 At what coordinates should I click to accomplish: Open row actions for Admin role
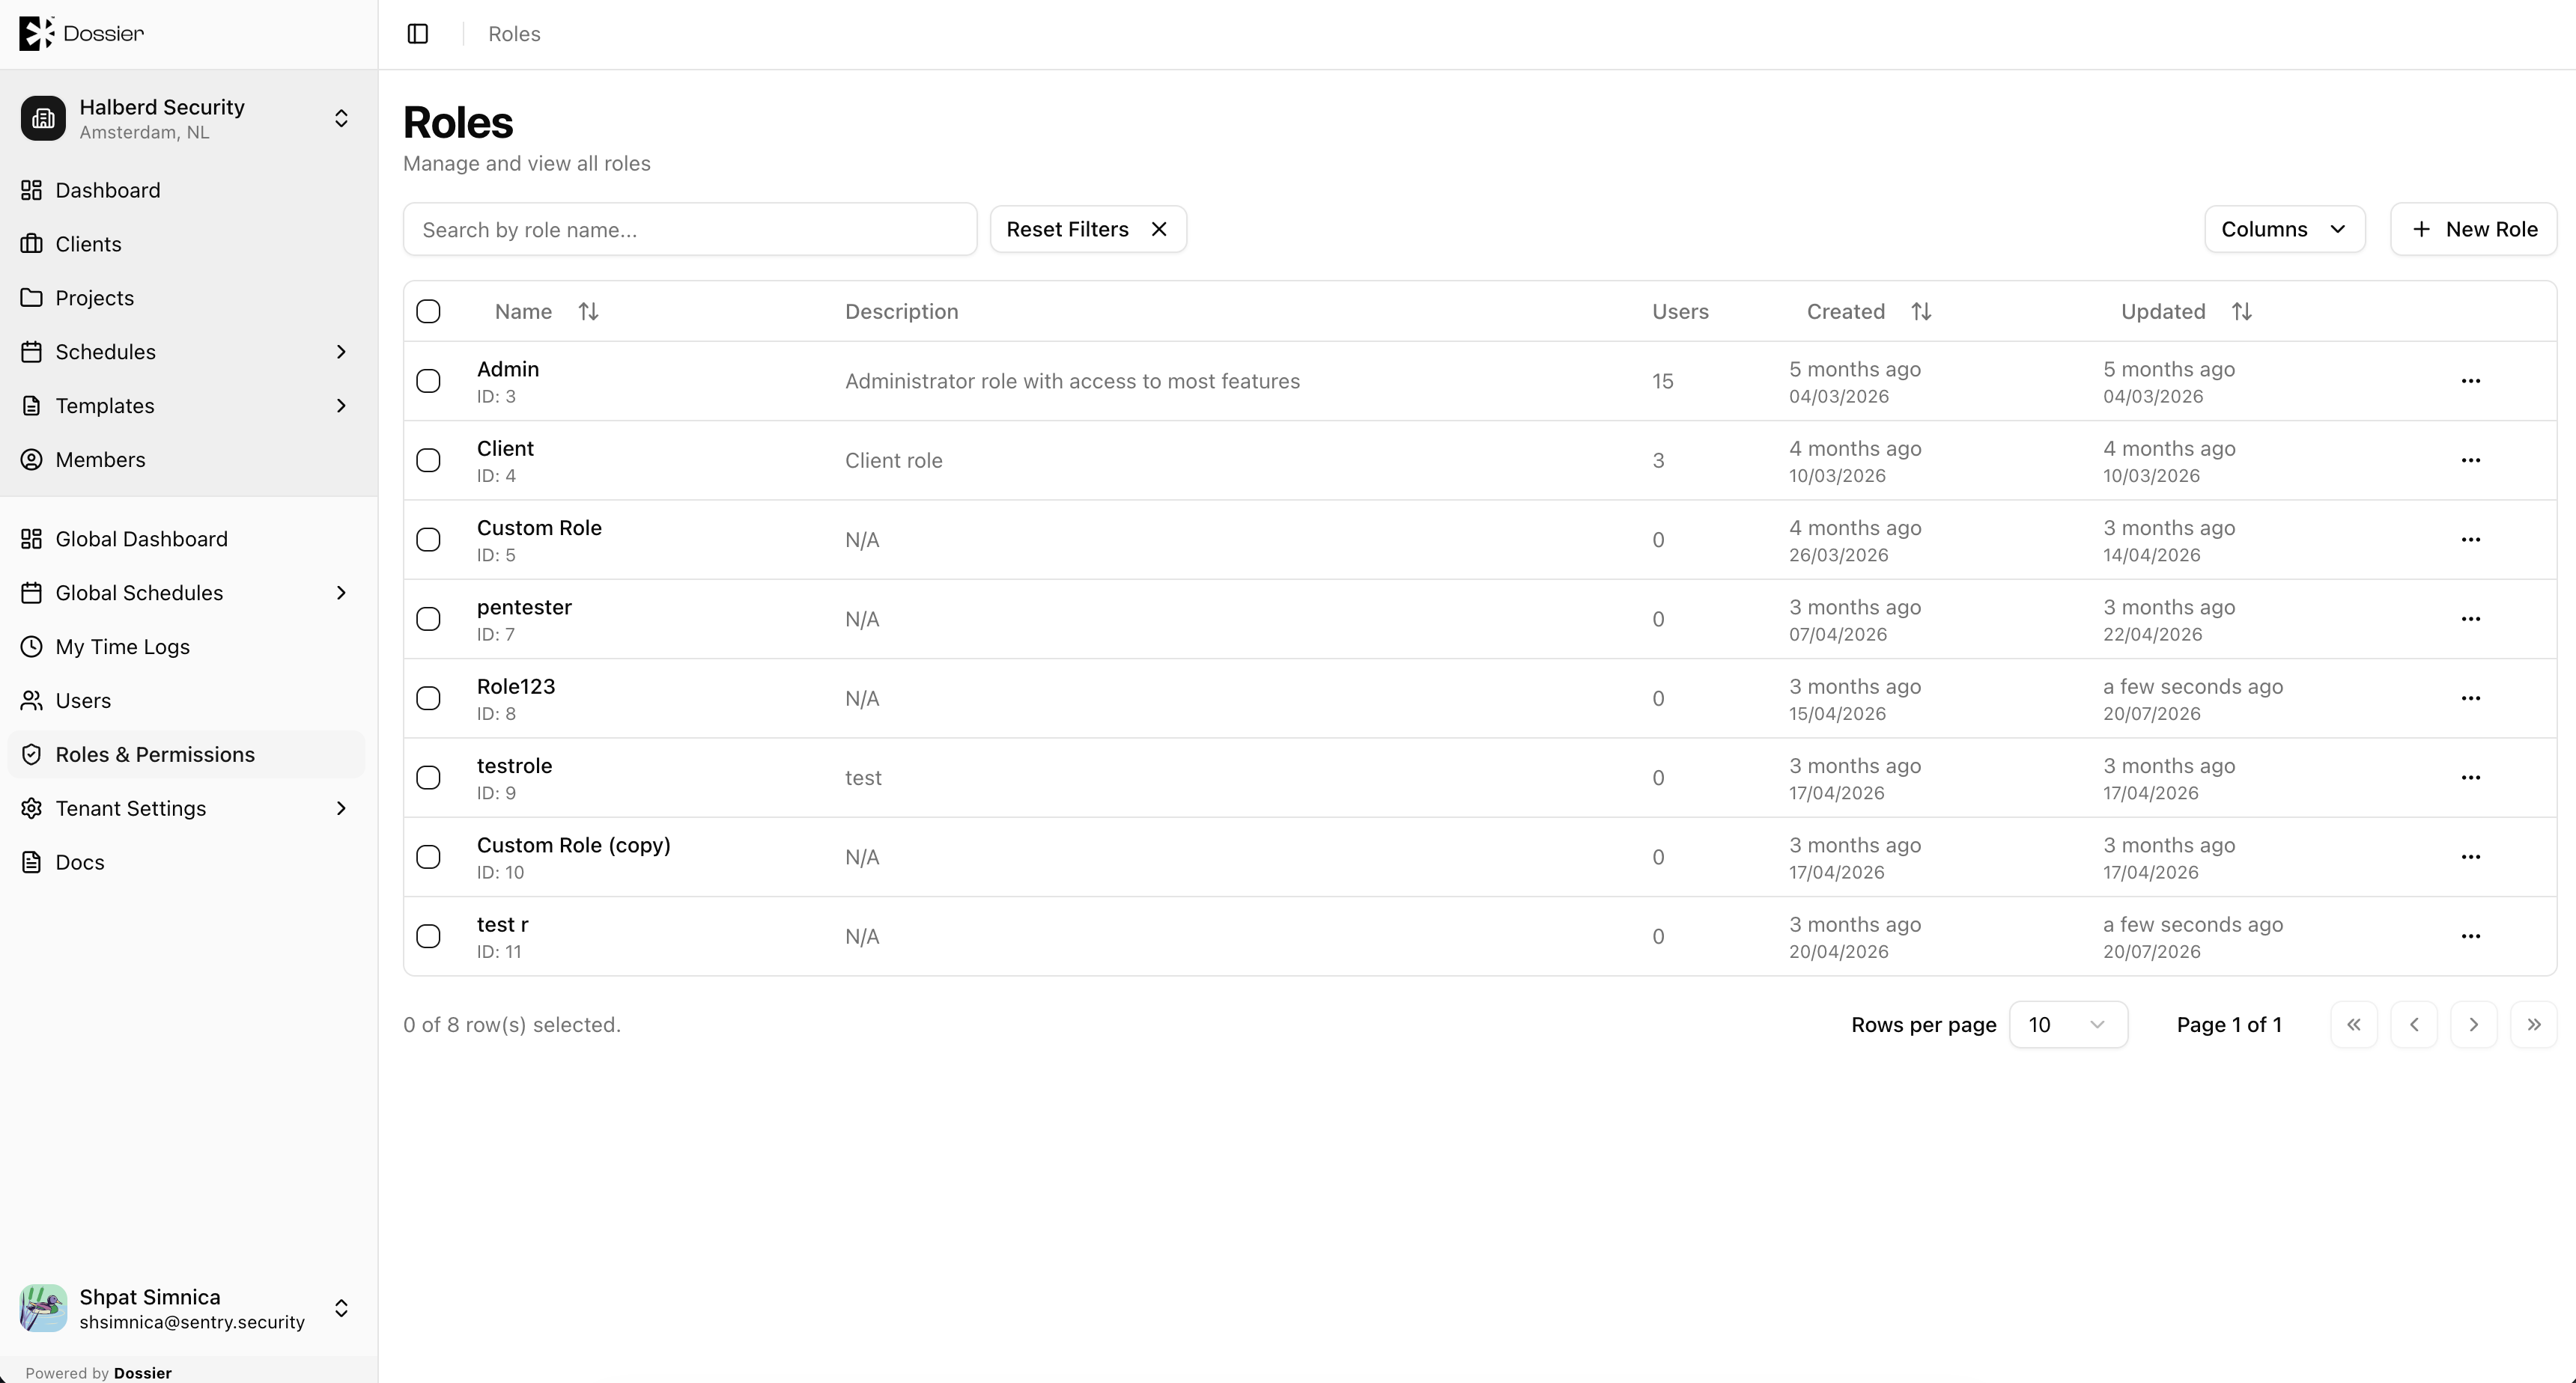2470,381
